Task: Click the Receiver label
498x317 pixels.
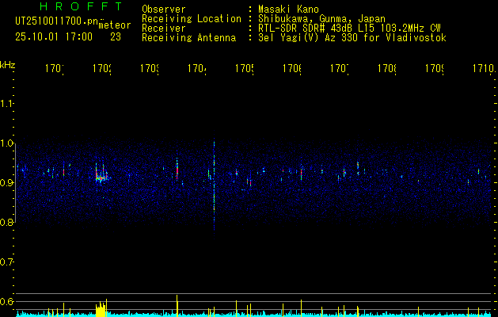Action: tap(164, 29)
